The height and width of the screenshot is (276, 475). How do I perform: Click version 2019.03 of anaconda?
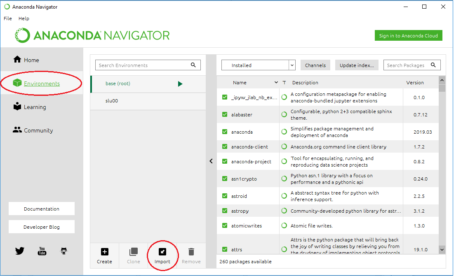(423, 132)
